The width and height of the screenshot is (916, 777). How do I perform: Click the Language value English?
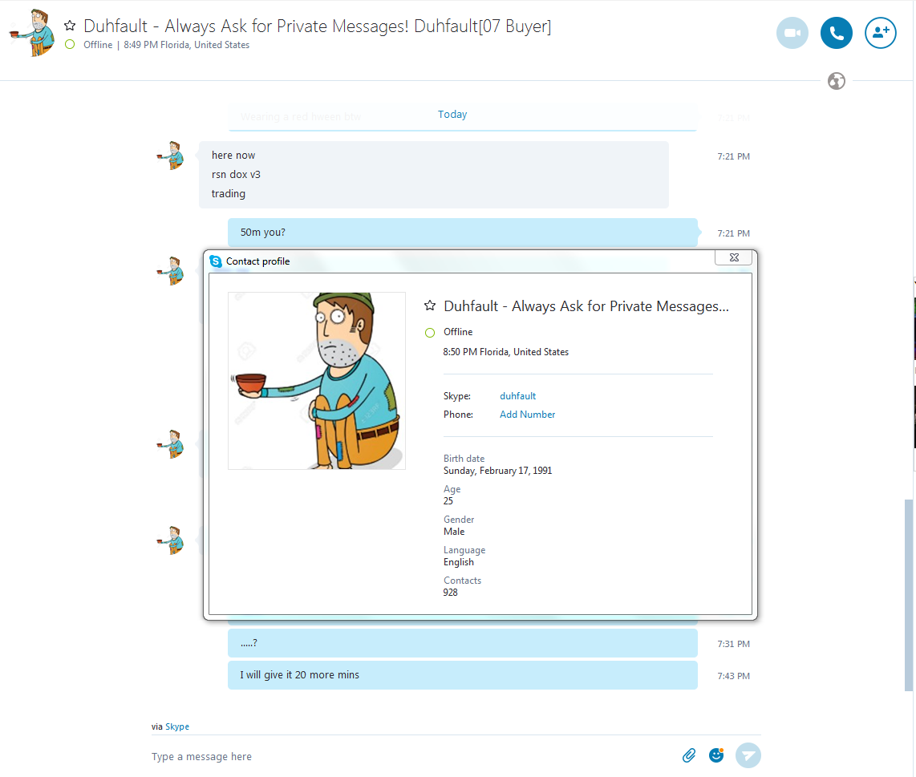click(459, 562)
